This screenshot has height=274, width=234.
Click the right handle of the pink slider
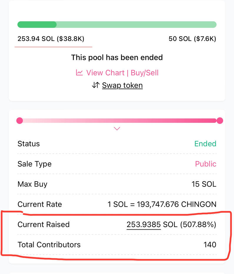(x=220, y=120)
